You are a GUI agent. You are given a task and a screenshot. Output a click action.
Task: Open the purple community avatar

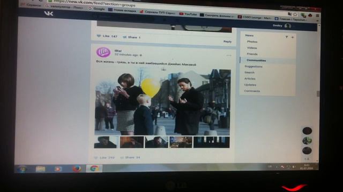click(x=103, y=52)
